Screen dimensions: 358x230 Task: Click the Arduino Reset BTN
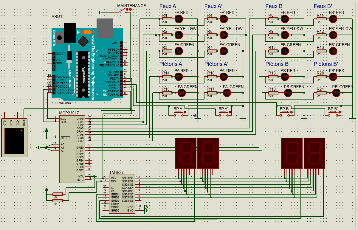pyautogui.click(x=60, y=38)
